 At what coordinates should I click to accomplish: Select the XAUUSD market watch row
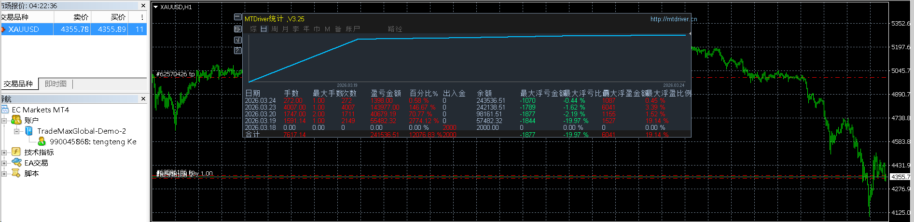(x=73, y=29)
